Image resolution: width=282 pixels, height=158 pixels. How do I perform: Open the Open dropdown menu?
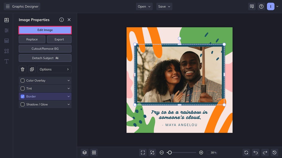[144, 7]
